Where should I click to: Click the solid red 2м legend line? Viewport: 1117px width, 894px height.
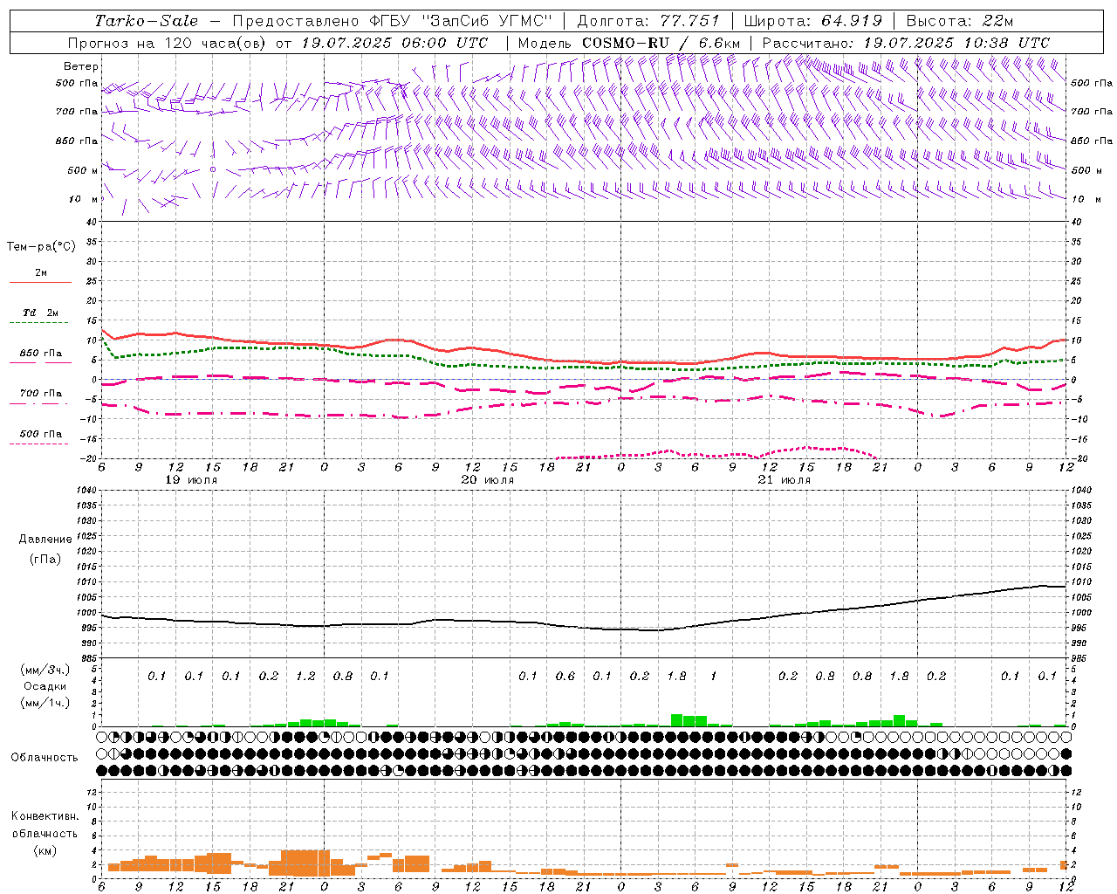coord(40,283)
